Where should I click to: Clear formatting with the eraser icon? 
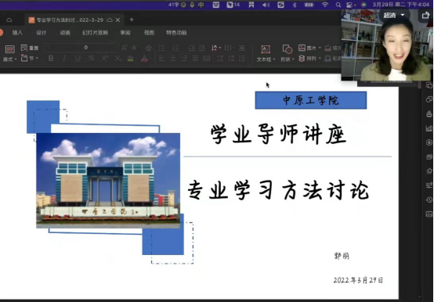(148, 48)
